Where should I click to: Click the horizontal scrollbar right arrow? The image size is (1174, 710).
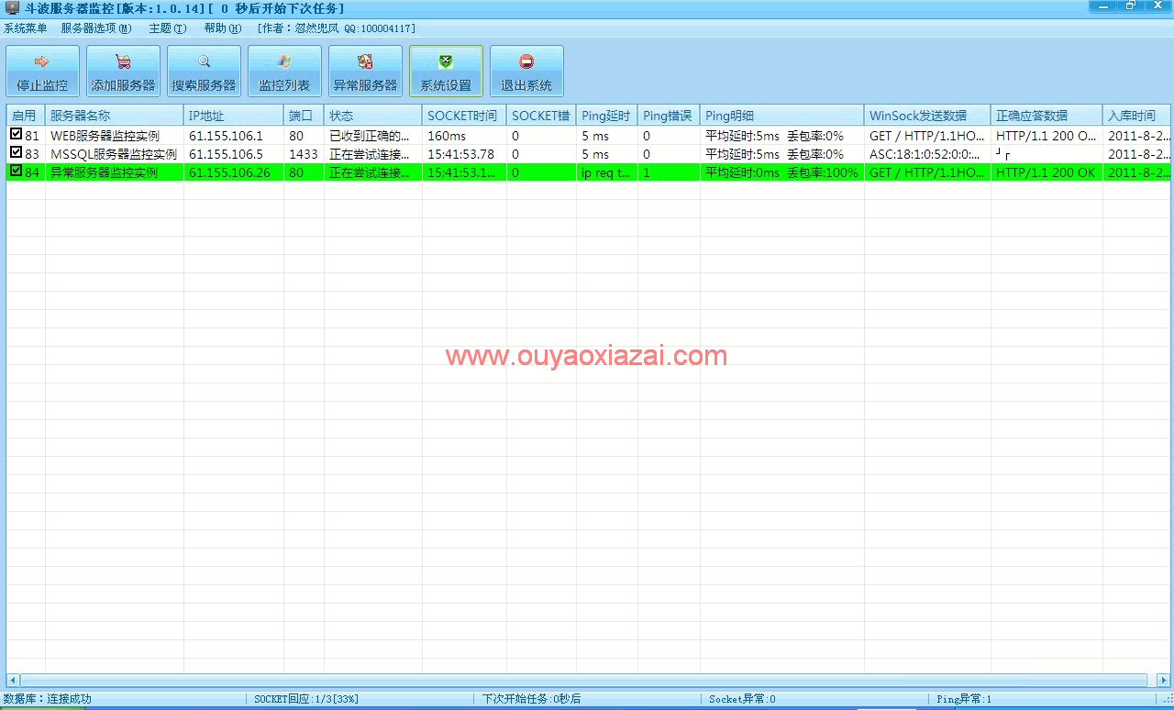[1163, 680]
